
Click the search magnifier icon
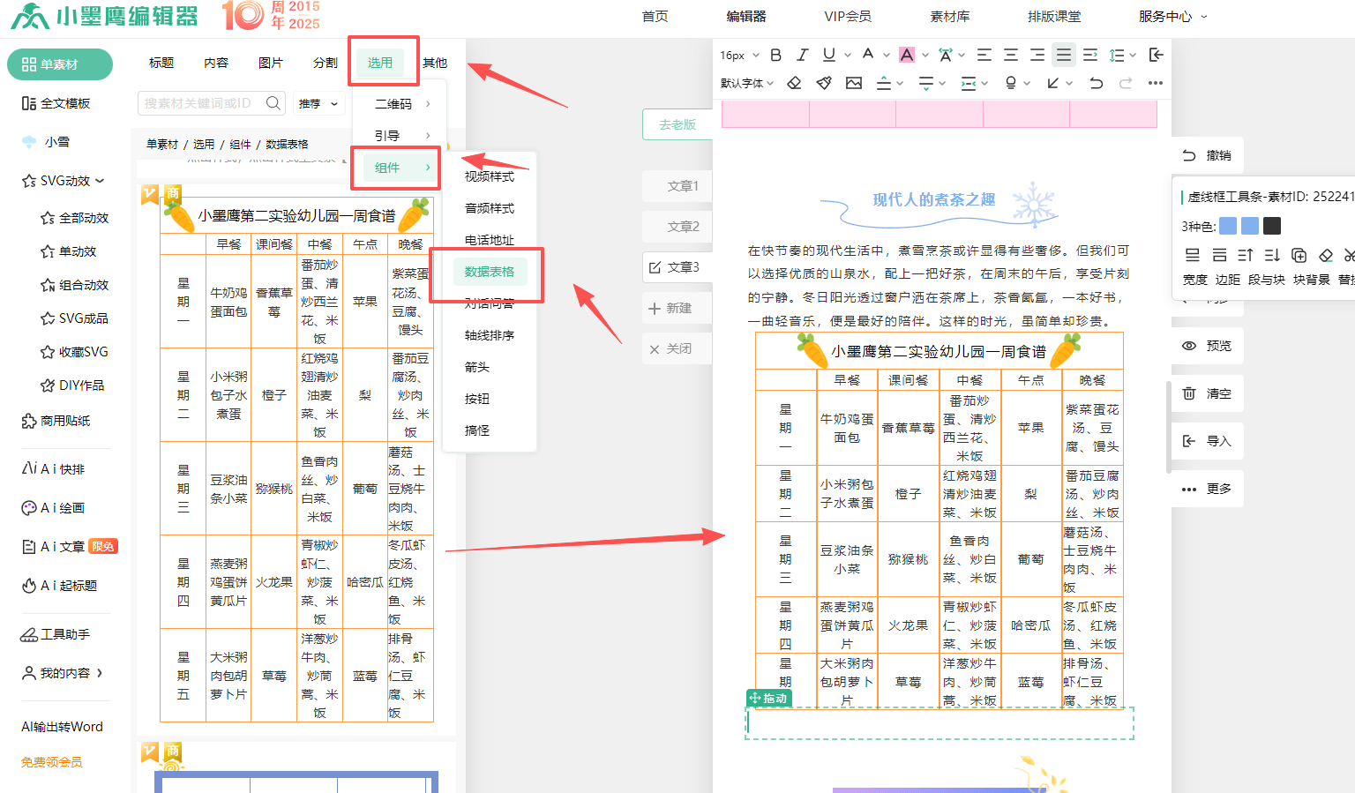click(273, 103)
